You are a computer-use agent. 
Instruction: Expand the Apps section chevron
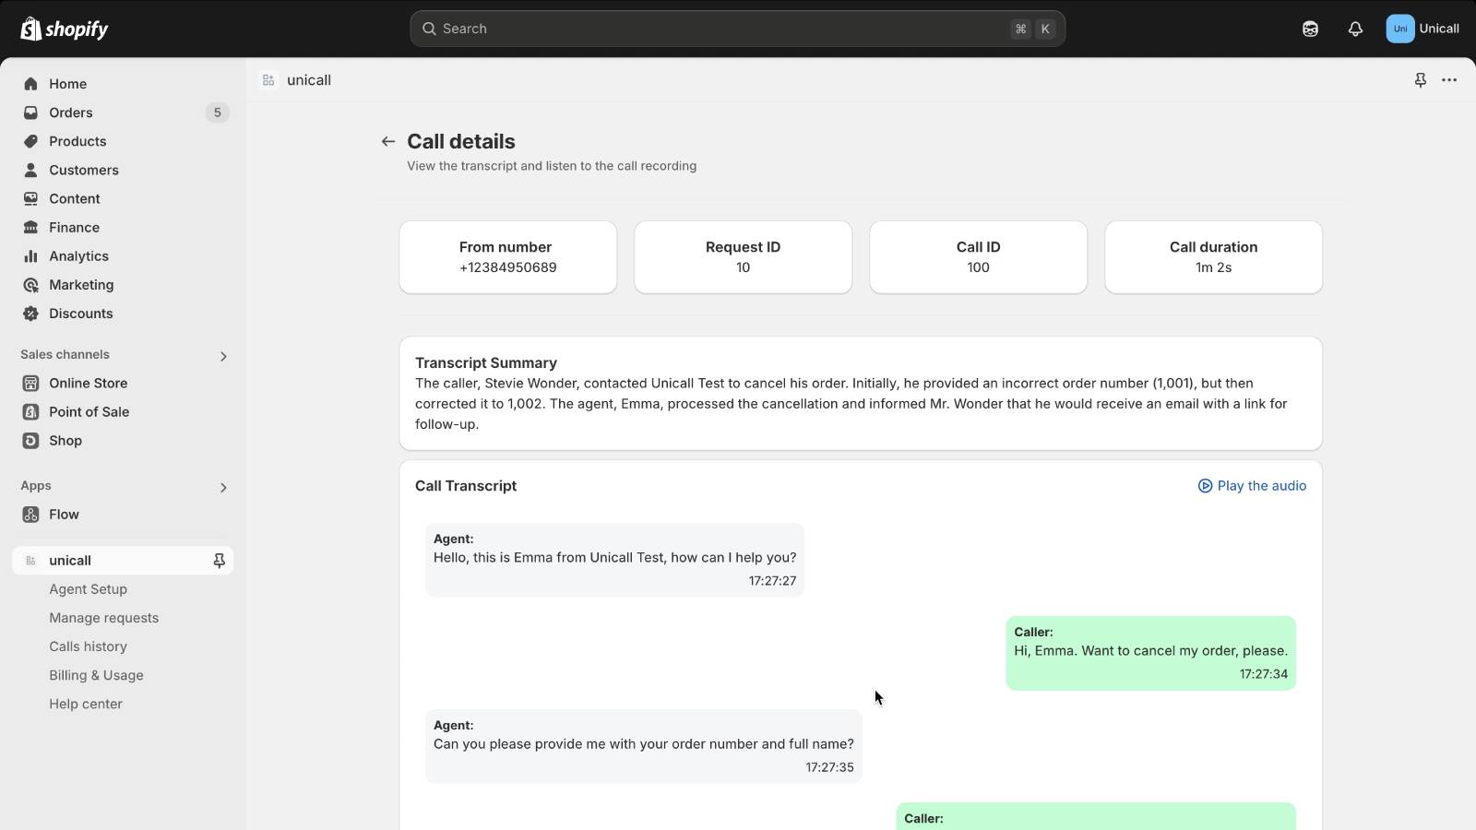coord(223,487)
